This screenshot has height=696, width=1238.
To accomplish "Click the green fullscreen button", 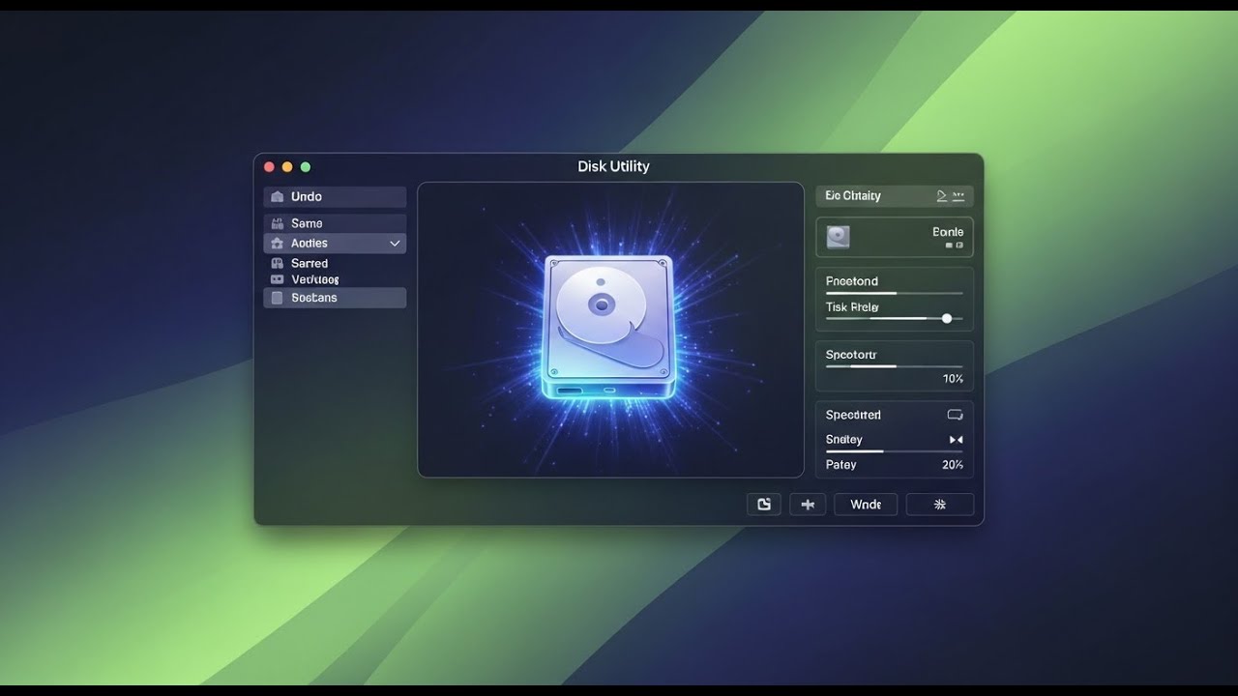I will click(x=306, y=167).
